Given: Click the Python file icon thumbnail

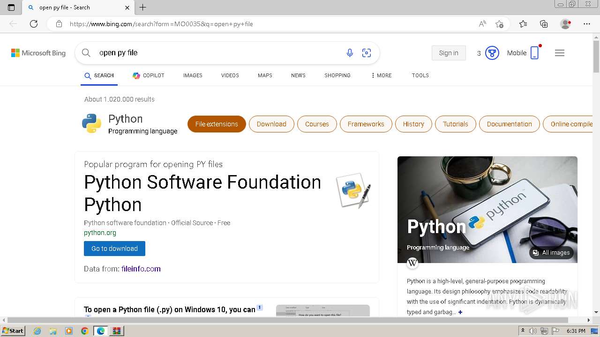Looking at the screenshot, I should [353, 190].
